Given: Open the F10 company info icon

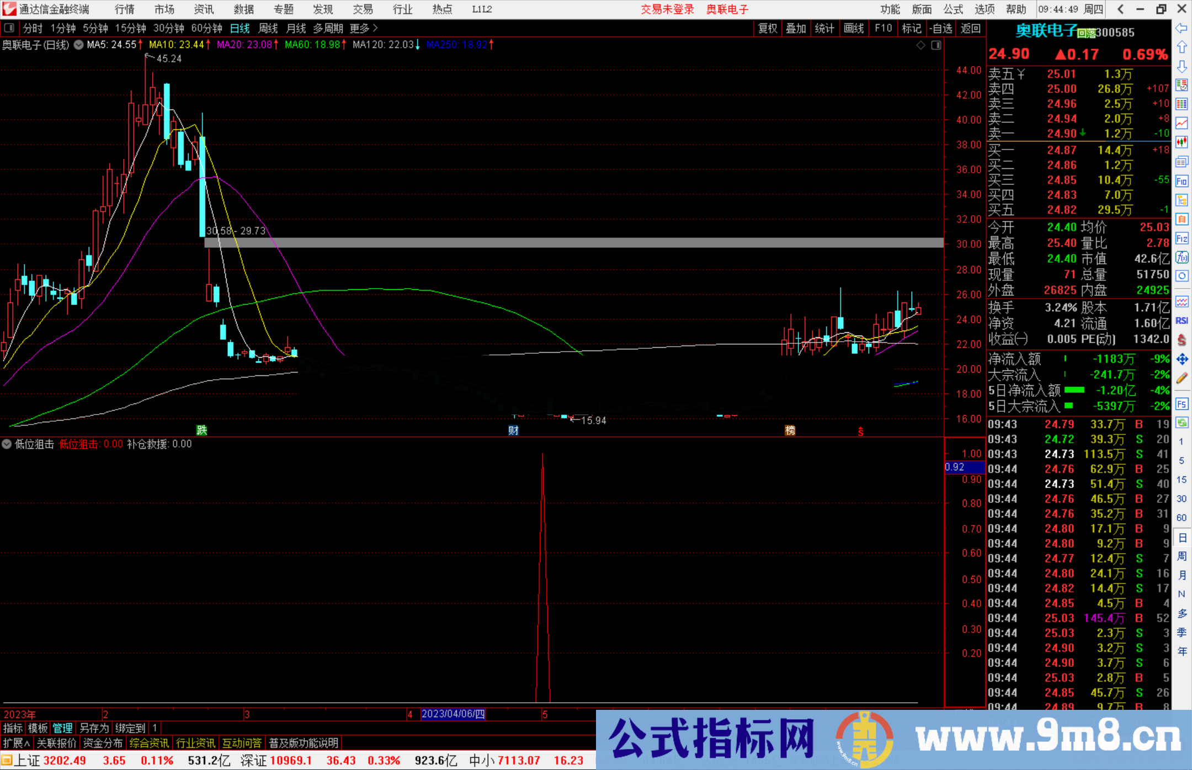Looking at the screenshot, I should pos(1182,180).
